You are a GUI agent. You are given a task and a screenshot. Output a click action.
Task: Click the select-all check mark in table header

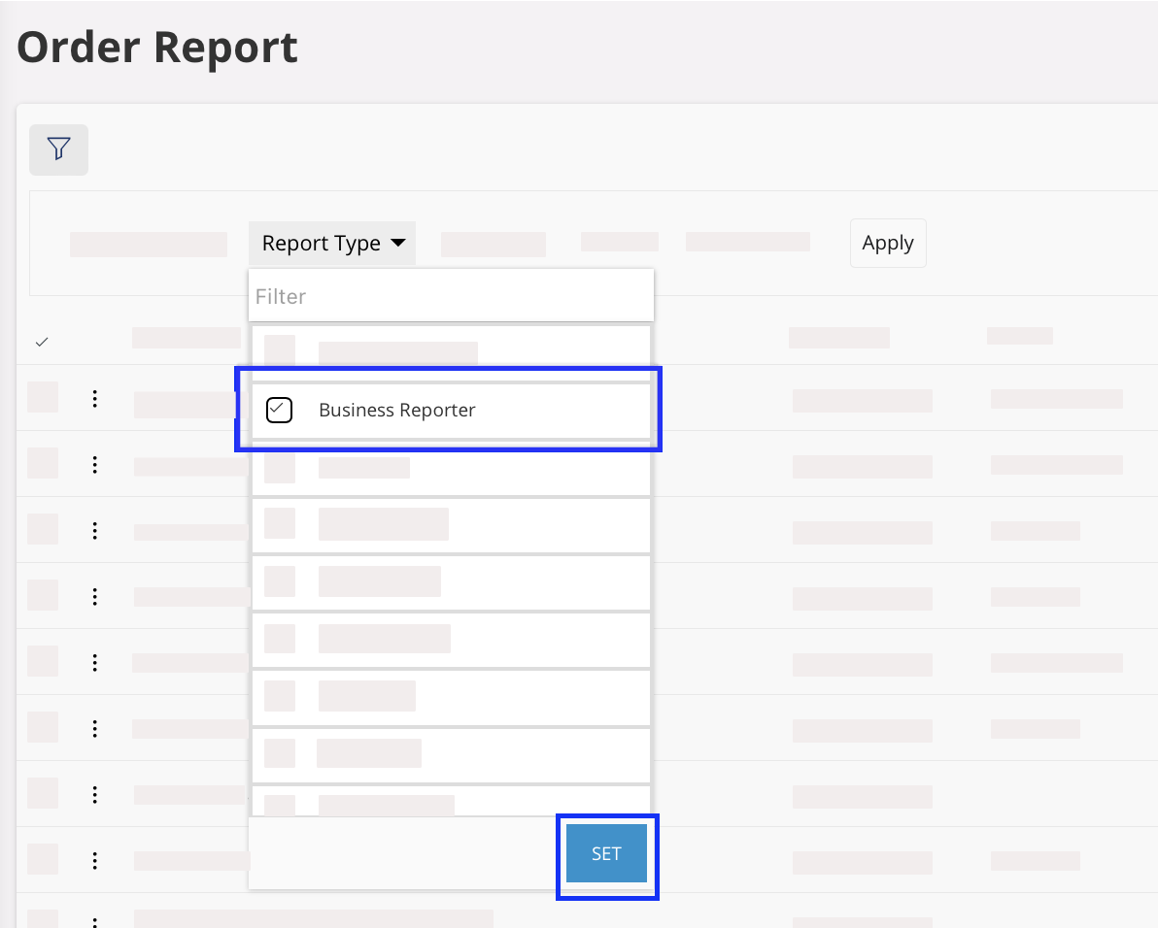pyautogui.click(x=42, y=342)
